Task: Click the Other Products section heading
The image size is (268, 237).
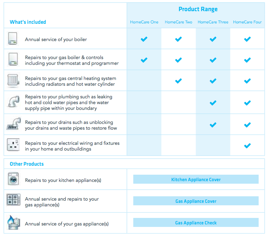Action: coord(27,164)
